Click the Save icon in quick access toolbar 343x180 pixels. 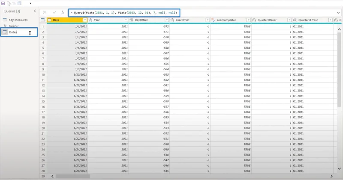tap(3, 3)
